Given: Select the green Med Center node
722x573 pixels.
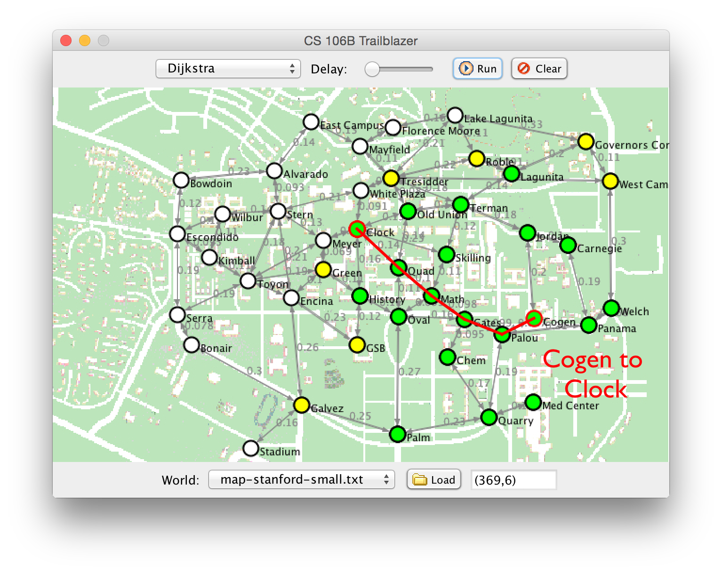Looking at the screenshot, I should click(x=533, y=402).
